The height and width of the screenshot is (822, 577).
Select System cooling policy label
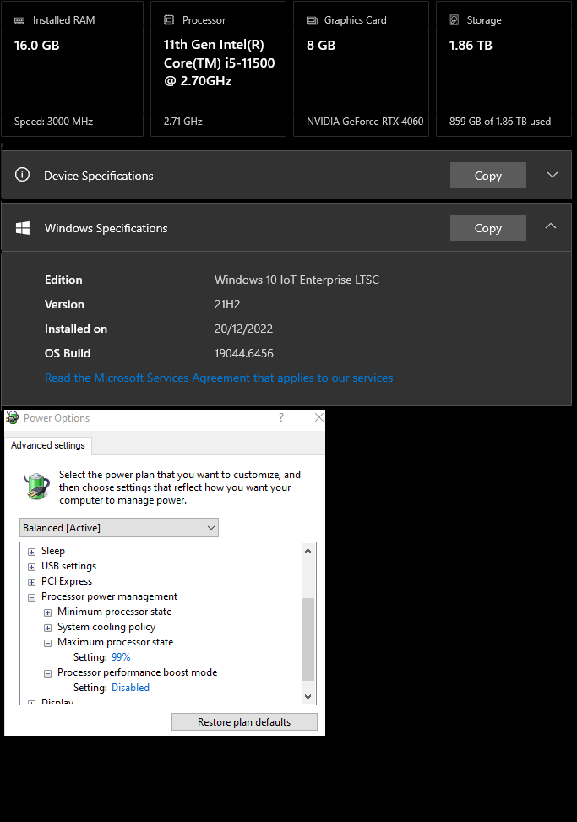coord(106,627)
